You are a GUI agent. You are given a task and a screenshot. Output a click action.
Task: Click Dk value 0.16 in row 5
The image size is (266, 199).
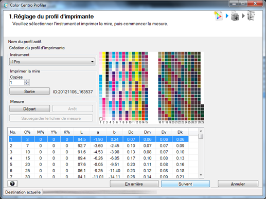tap(180, 165)
